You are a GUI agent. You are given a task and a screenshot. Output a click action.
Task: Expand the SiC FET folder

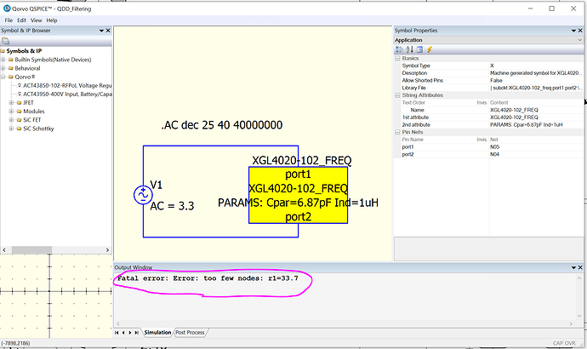11,120
